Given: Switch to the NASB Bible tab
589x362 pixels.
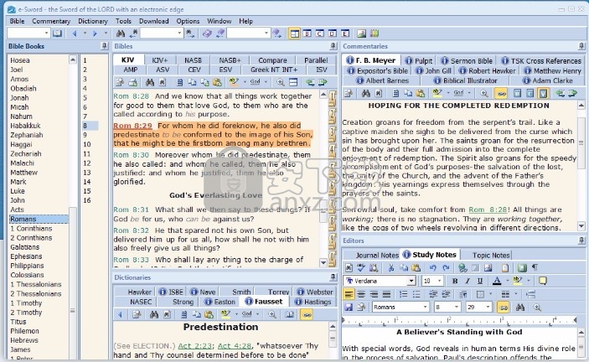Looking at the screenshot, I should coord(193,60).
